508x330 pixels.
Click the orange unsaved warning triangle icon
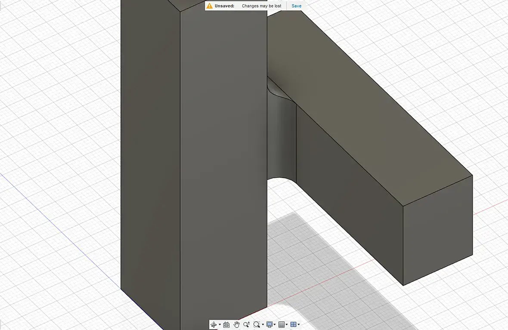tap(210, 6)
